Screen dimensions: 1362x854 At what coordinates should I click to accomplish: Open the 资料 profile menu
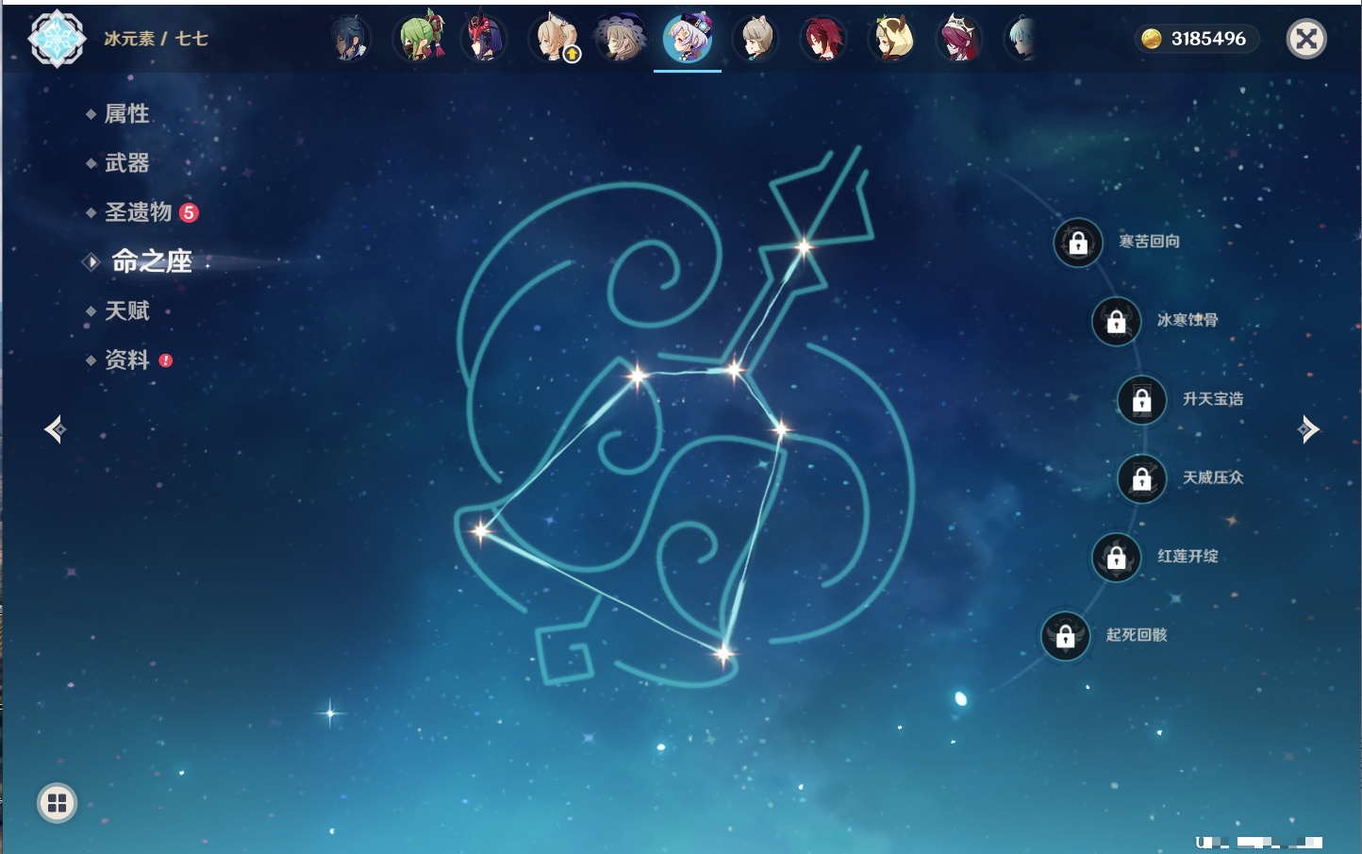[126, 360]
